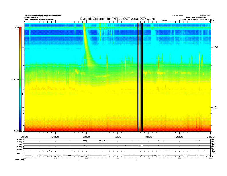Click the vertical rainbow intensity colorbar
Screen dimensions: 227x176
pos(20,79)
